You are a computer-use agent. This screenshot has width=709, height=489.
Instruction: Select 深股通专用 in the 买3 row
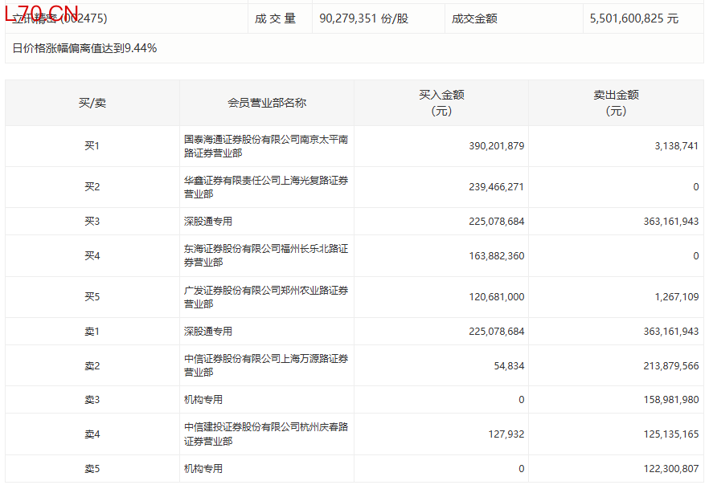pos(208,222)
